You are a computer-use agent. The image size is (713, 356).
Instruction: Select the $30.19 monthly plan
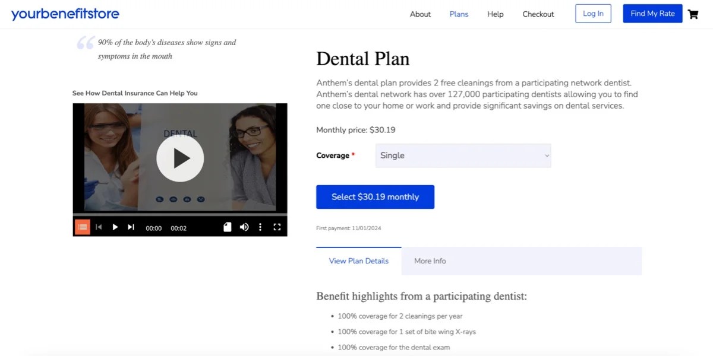[x=375, y=196]
